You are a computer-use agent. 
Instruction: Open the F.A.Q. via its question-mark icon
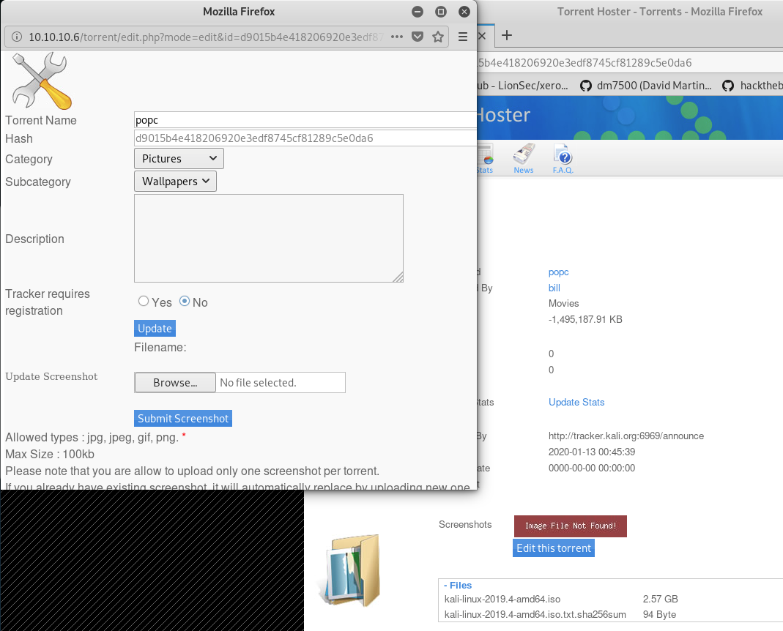(563, 154)
